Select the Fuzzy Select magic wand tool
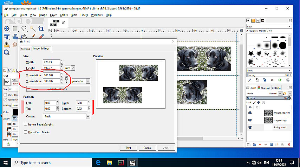300x168 pixels. pos(33,29)
